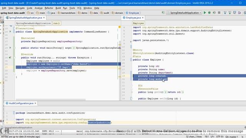Click the Employee structure breadcrumb in right editor
The image size is (246, 138).
(138, 23)
